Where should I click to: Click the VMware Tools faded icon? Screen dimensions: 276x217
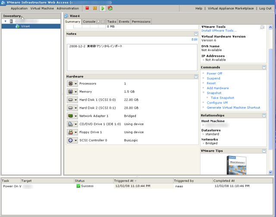click(262, 27)
